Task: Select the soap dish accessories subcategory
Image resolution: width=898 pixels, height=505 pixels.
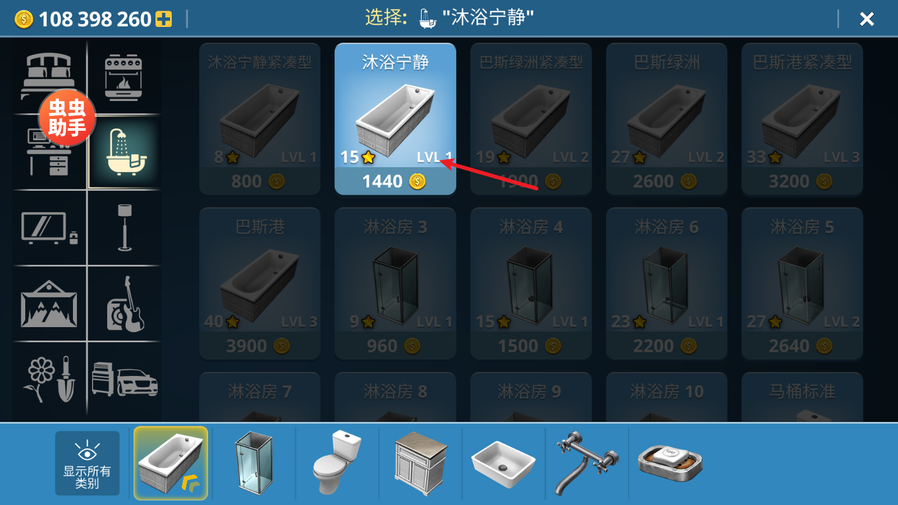Action: [x=670, y=463]
